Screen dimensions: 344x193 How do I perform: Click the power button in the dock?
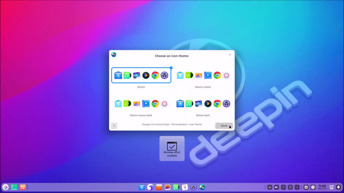(x=313, y=187)
